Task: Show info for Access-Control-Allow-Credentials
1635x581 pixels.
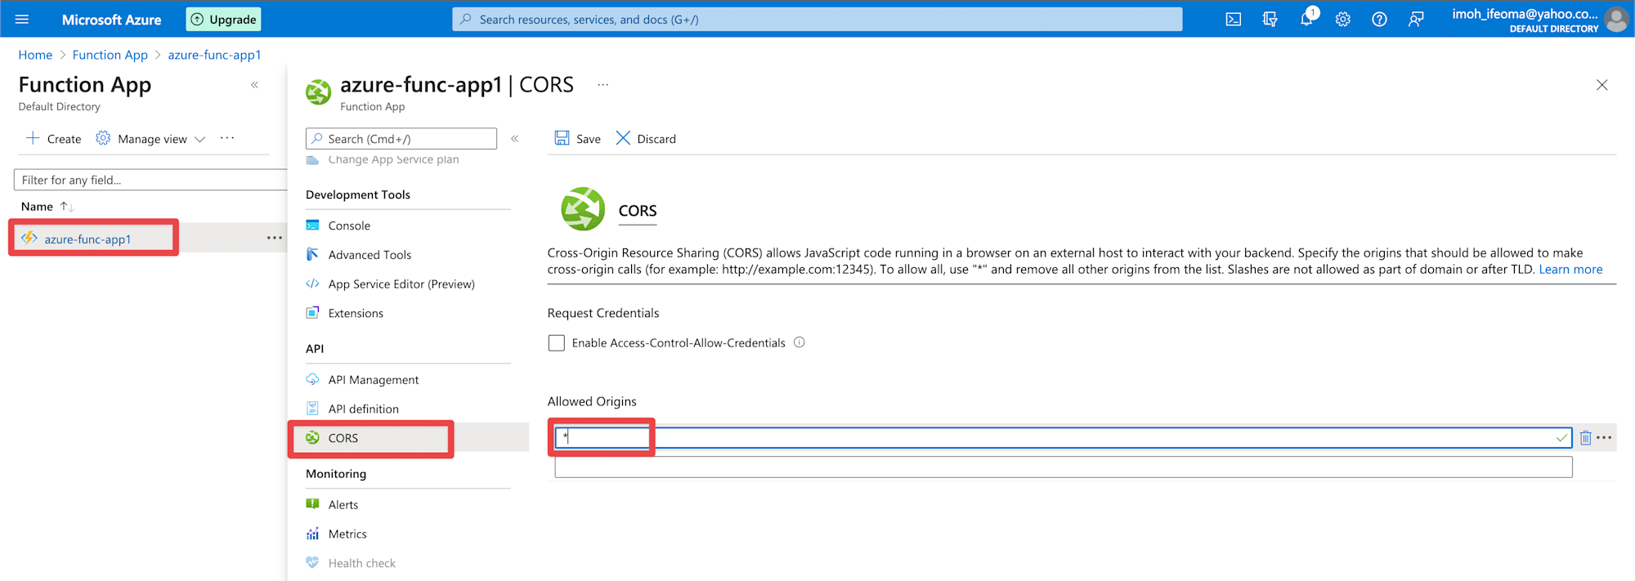Action: click(x=800, y=342)
